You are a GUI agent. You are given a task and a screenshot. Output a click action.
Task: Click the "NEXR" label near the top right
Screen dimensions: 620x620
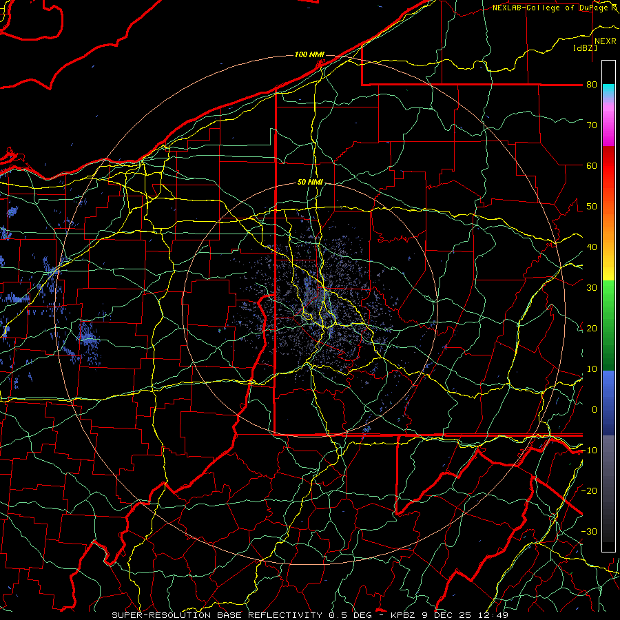[x=606, y=41]
